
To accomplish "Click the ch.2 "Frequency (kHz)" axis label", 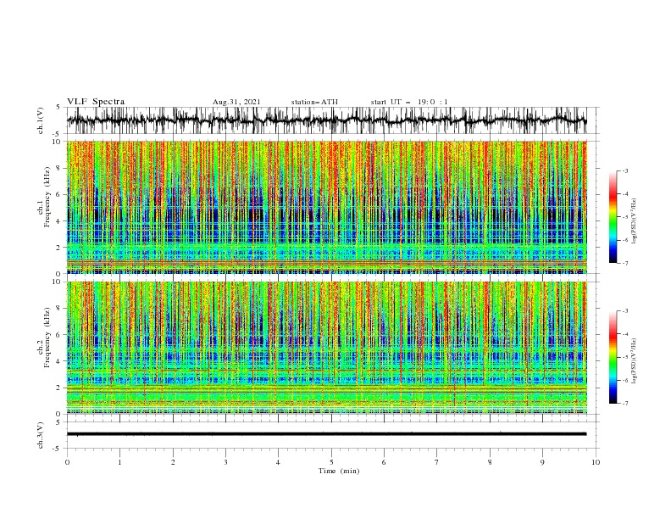I will tap(47, 337).
